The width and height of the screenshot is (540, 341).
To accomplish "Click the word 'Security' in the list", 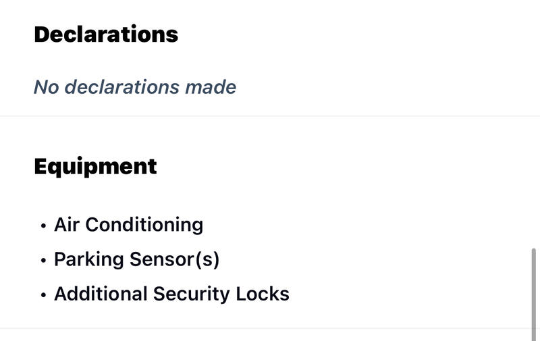I will pyautogui.click(x=191, y=294).
